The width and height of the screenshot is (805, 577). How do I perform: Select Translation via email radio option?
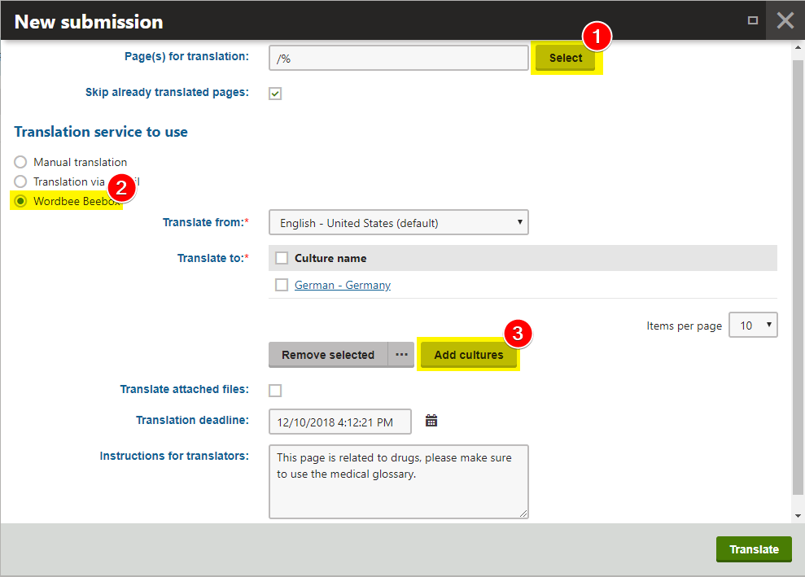coord(20,181)
